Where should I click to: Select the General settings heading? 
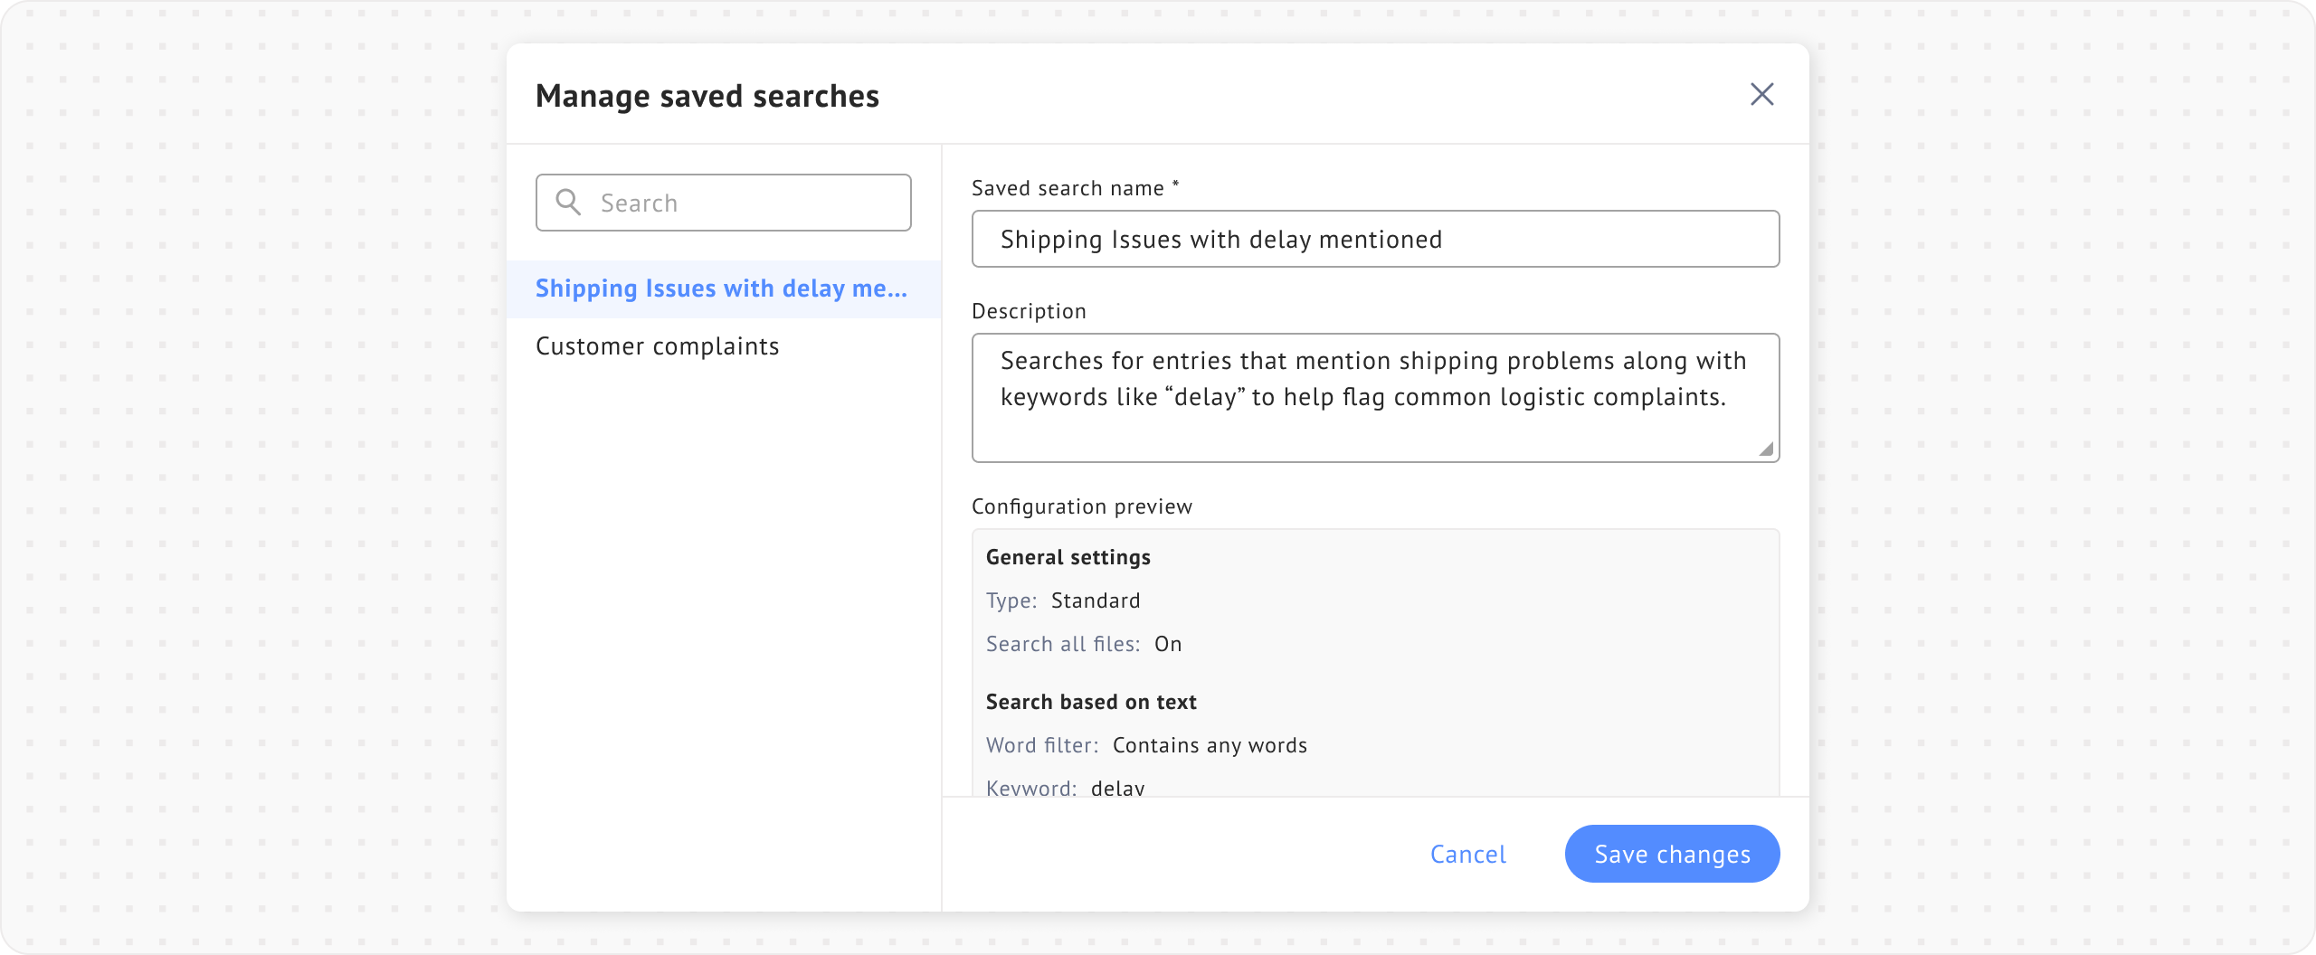[x=1068, y=557]
